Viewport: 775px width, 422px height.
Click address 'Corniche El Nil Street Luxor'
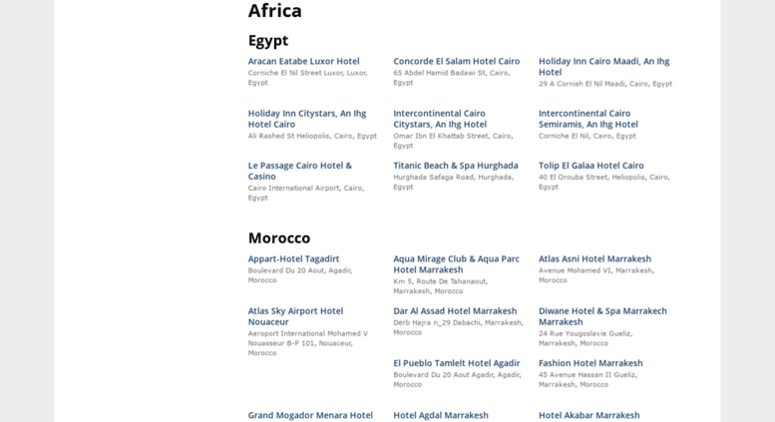tap(307, 78)
